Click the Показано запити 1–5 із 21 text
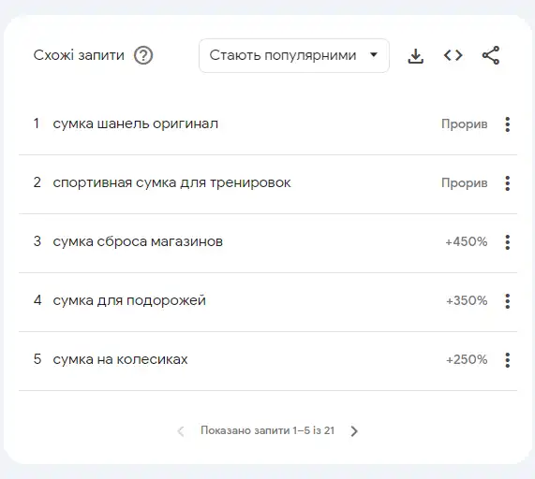 268,430
